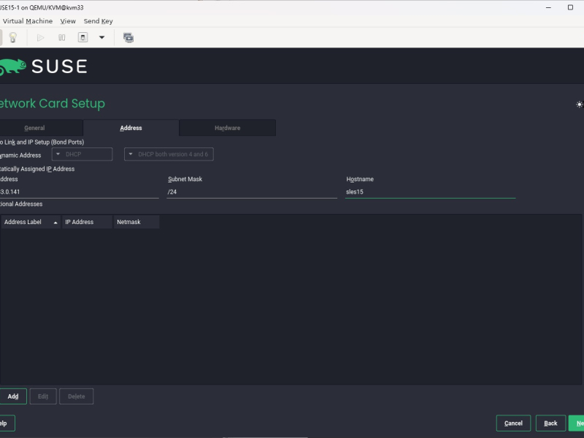
Task: Click the Help button
Action: (7, 423)
